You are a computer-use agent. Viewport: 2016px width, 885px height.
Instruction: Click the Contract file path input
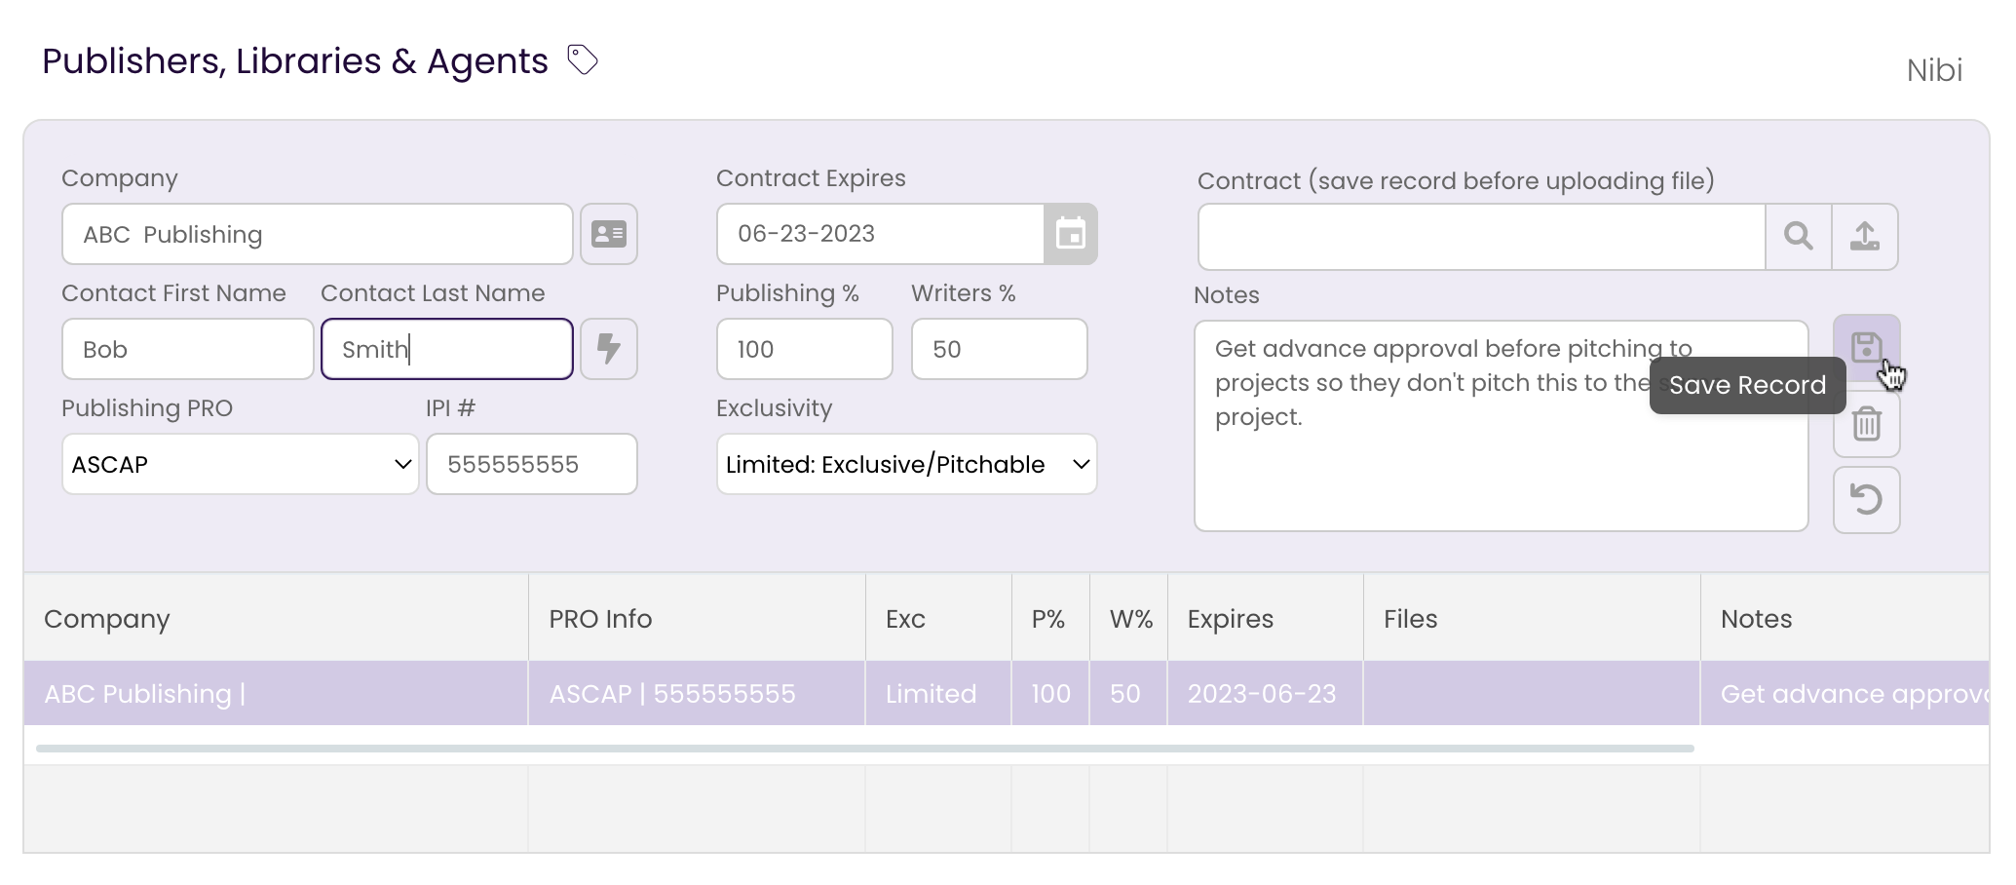tap(1482, 237)
